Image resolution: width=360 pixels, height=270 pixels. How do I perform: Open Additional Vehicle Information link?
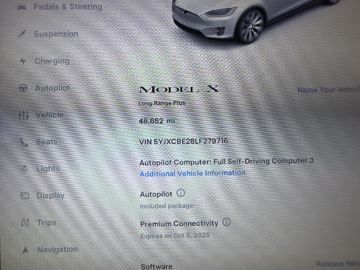193,173
